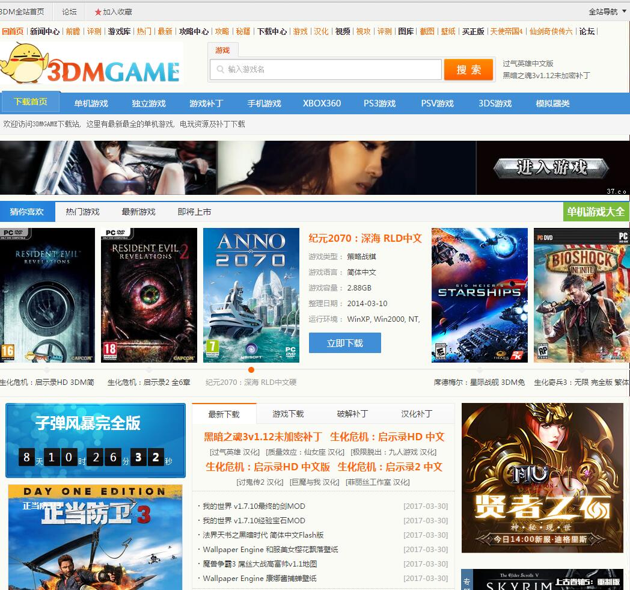The width and height of the screenshot is (630, 590).
Task: Click the Skyrim 上古卷轴5 重制版 banner
Action: [x=548, y=580]
